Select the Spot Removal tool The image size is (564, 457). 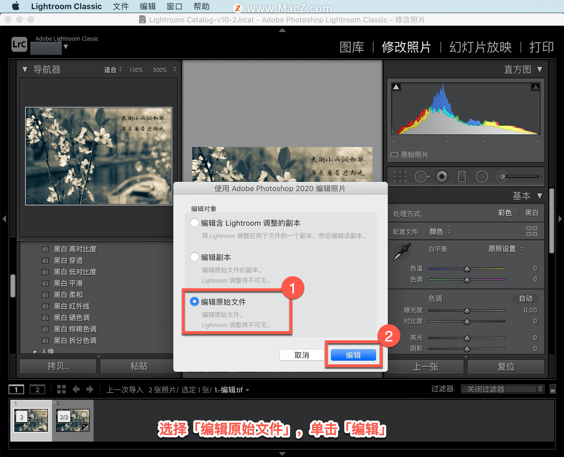422,177
